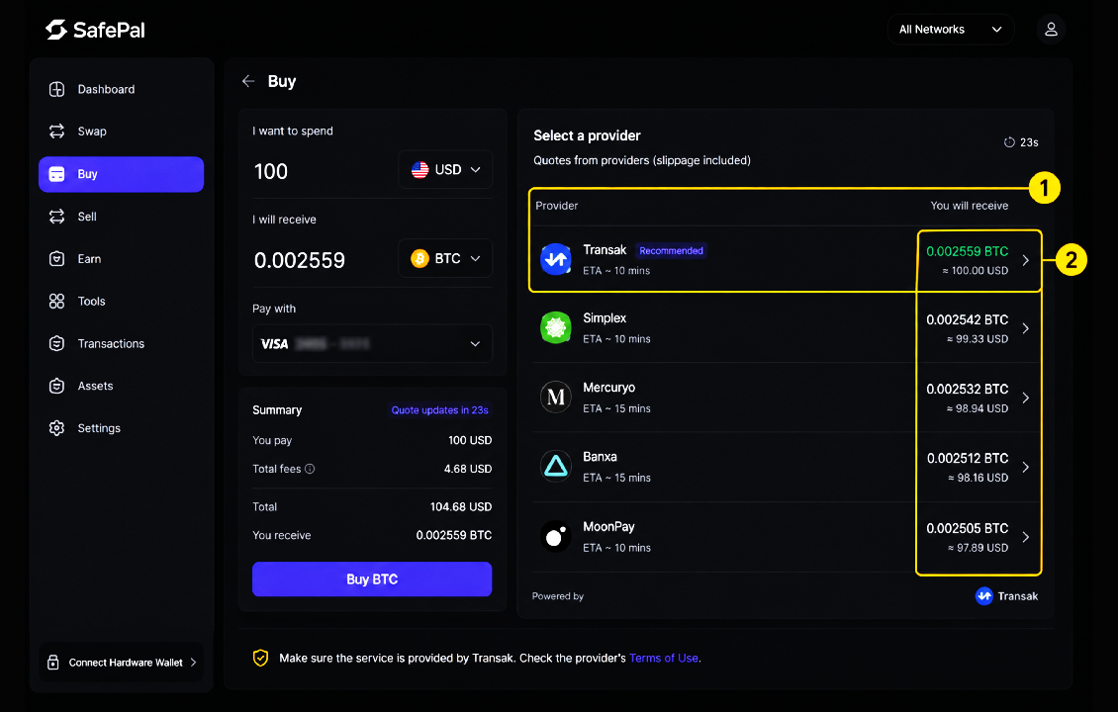
Task: Click the Transak provider logo
Action: coord(555,259)
